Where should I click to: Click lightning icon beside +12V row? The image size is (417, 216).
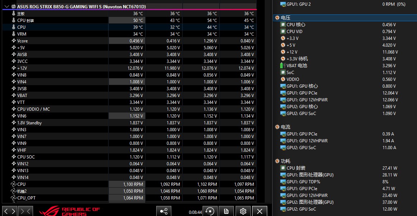14,68
